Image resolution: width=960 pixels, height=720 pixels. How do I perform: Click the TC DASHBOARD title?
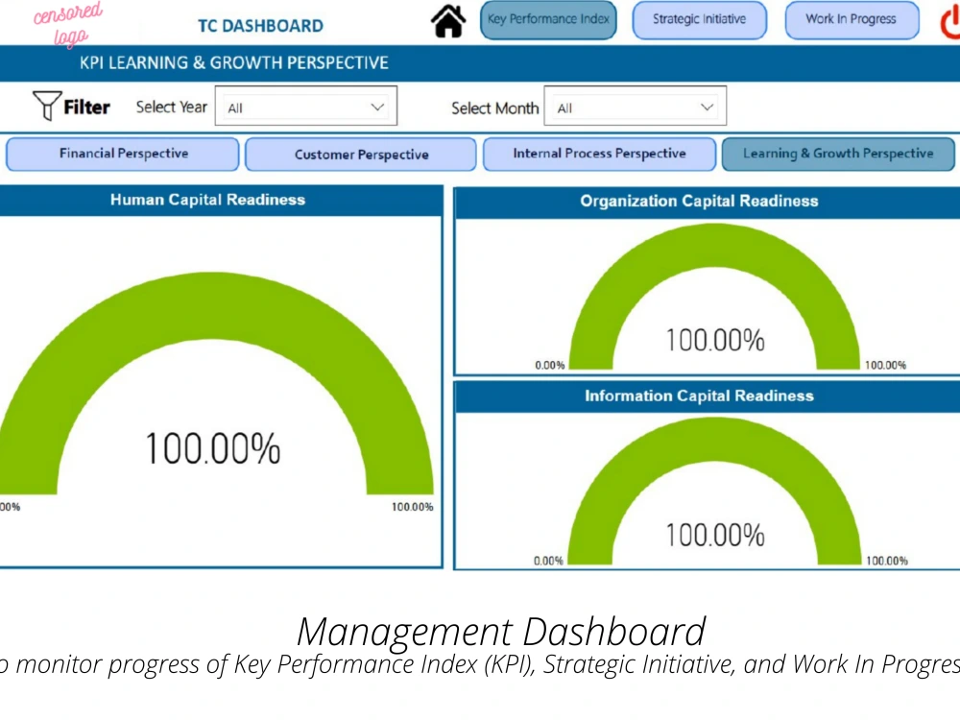pos(260,26)
